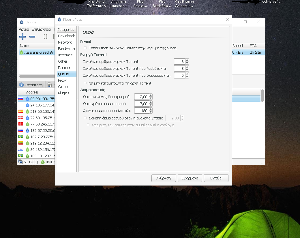The image size is (300, 238).
Task: Switch to the Κατάσταση tab
Action: pyautogui.click(x=31, y=85)
